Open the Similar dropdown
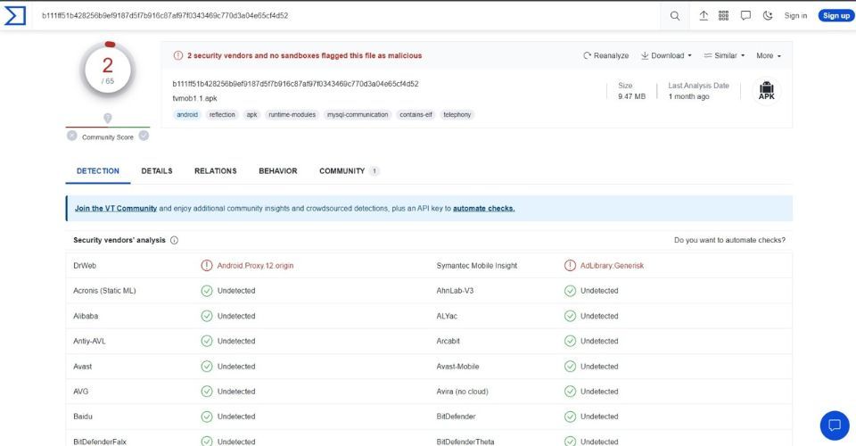 click(724, 55)
